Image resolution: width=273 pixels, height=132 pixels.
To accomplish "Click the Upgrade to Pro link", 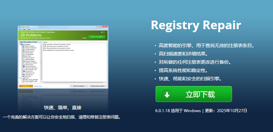I will (x=38, y=86).
